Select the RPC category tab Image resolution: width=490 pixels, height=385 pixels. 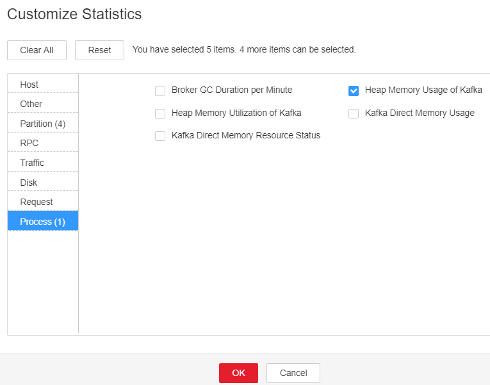pyautogui.click(x=43, y=143)
